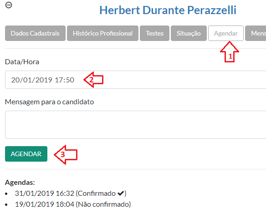Click in Mensagem para o candidato textarea
The image size is (266, 219).
136,125
